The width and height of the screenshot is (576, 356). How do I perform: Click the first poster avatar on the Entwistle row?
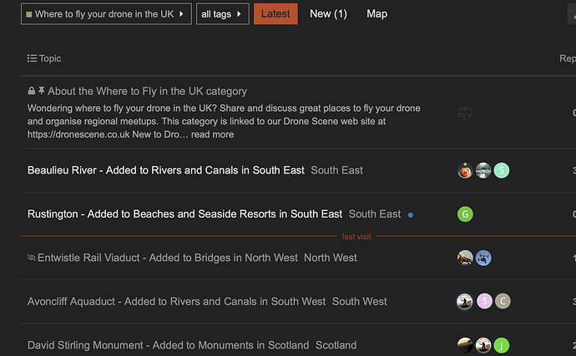pyautogui.click(x=465, y=258)
